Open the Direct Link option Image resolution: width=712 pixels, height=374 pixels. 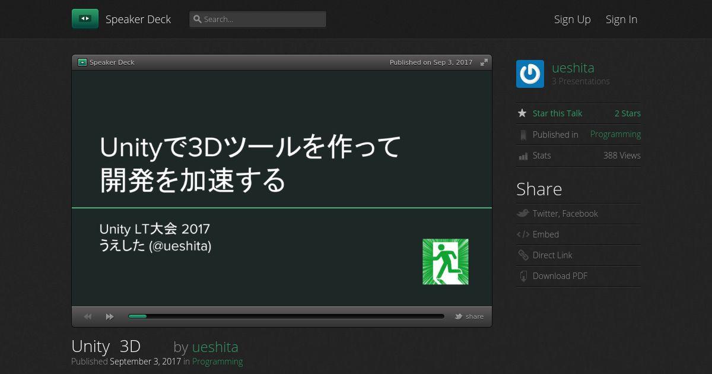[552, 255]
